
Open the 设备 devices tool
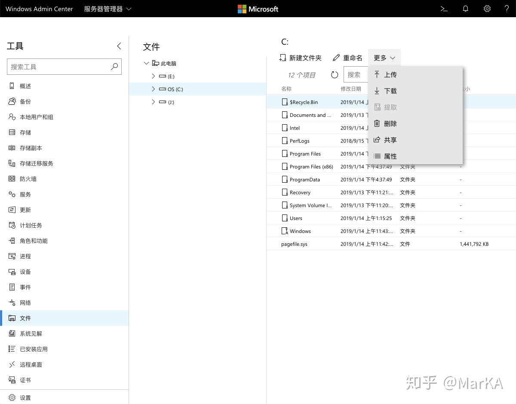[x=64, y=272]
